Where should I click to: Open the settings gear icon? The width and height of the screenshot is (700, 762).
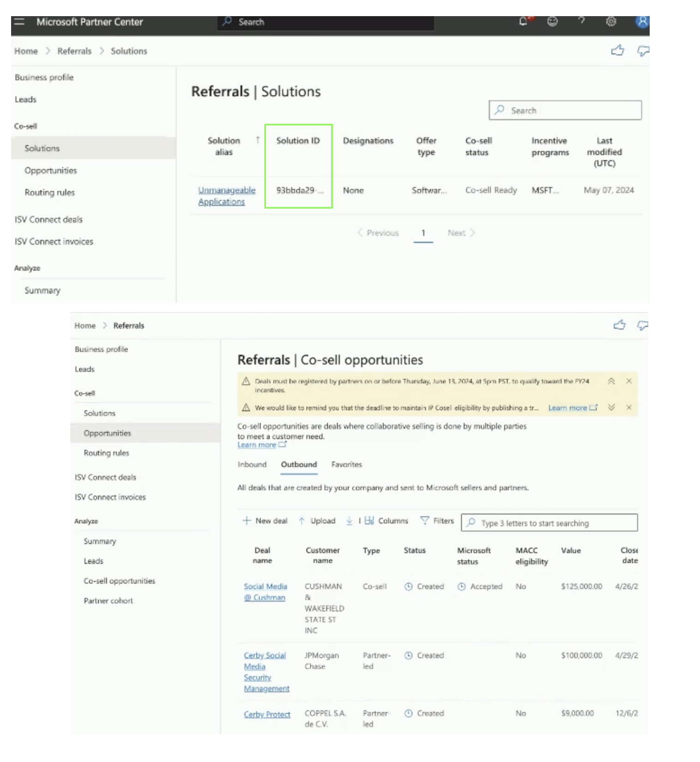coord(611,22)
